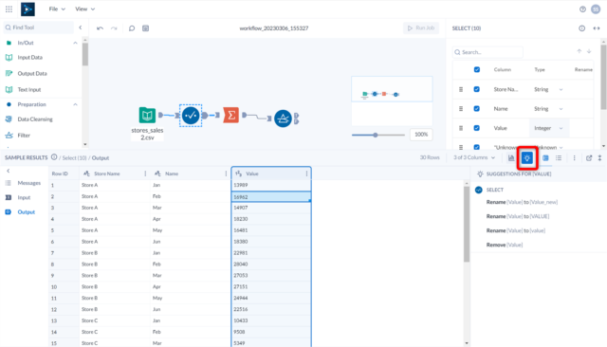Click the Alteryx Designer Cloud logo

pos(28,9)
